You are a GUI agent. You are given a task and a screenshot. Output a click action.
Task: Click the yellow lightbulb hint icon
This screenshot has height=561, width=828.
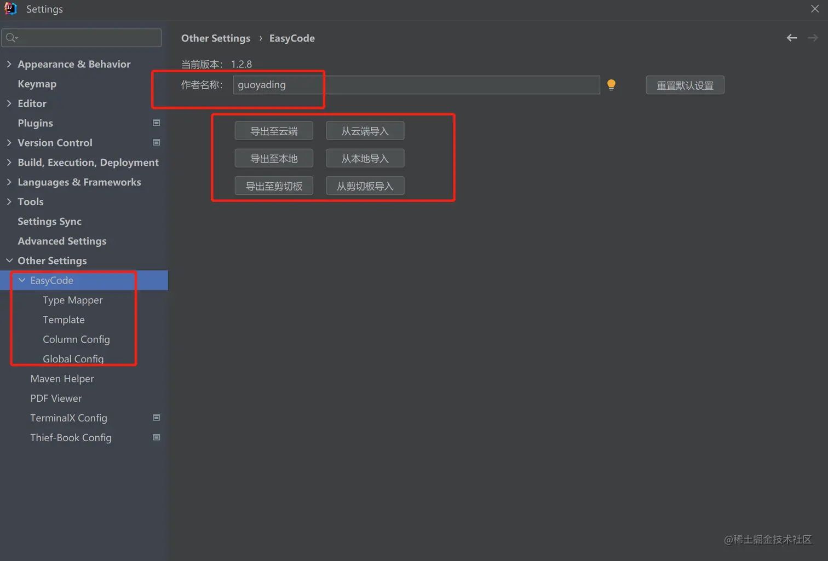[611, 85]
